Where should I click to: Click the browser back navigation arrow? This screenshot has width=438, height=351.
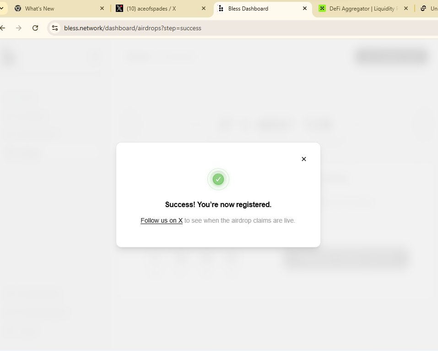(x=4, y=27)
